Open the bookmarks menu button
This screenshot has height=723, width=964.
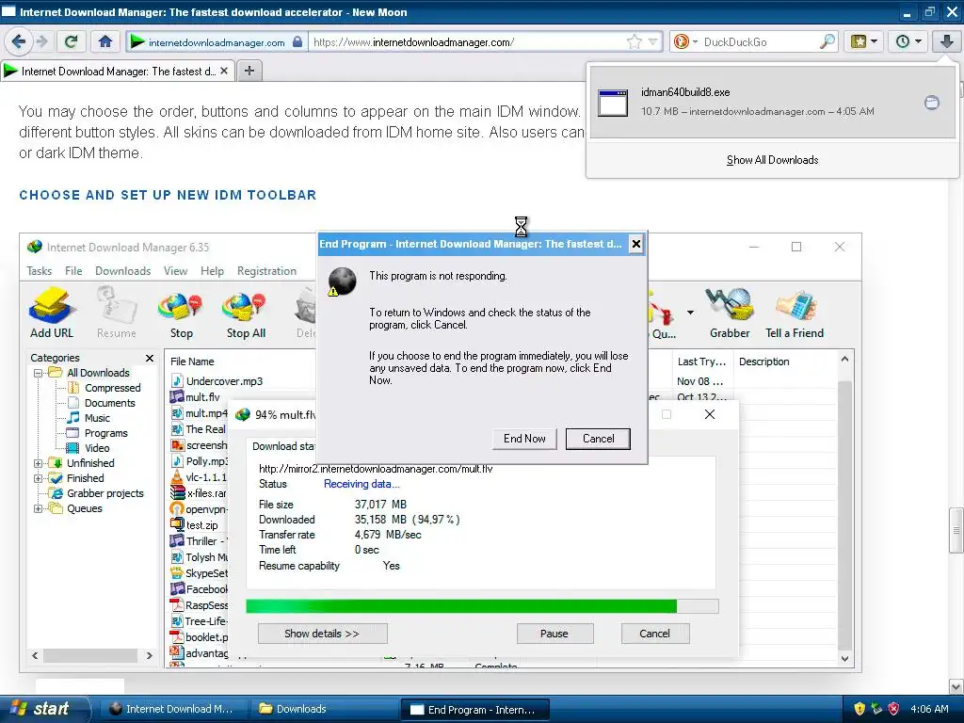(x=863, y=41)
